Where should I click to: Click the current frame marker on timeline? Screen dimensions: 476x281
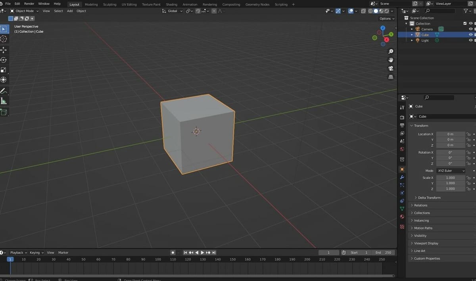[10, 259]
